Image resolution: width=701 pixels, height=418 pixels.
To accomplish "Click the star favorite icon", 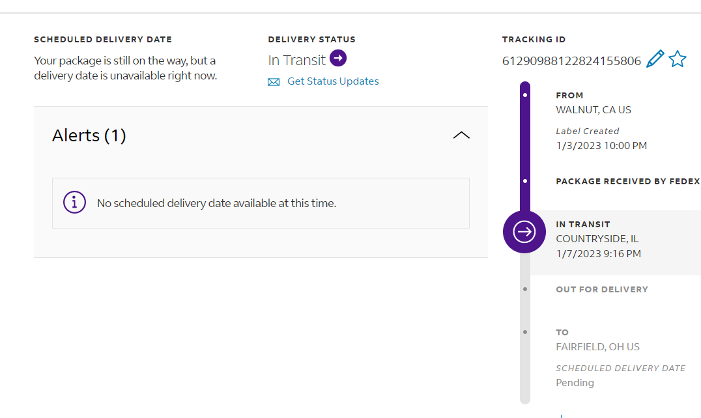I will [x=678, y=59].
